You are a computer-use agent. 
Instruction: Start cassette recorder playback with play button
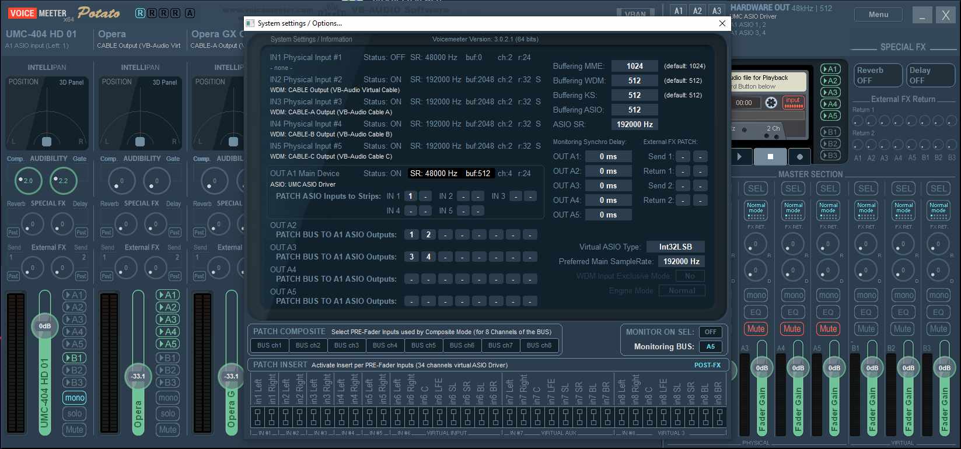[740, 156]
